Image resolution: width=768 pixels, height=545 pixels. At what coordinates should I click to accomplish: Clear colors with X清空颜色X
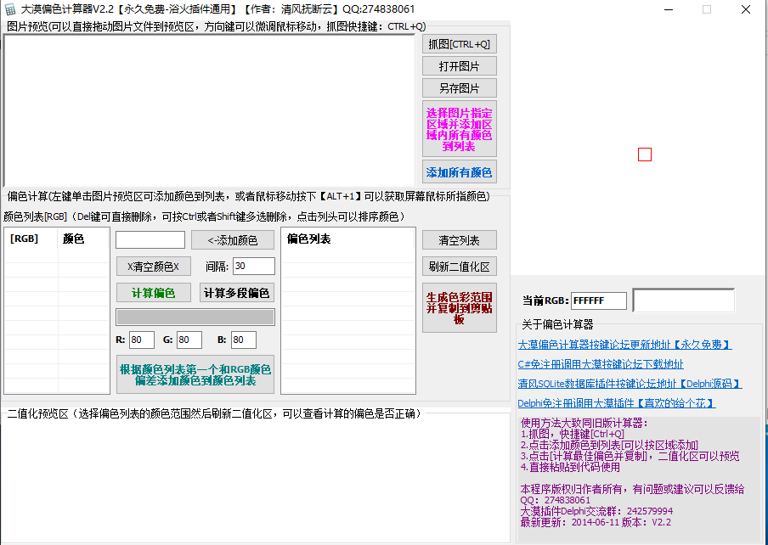click(x=153, y=267)
